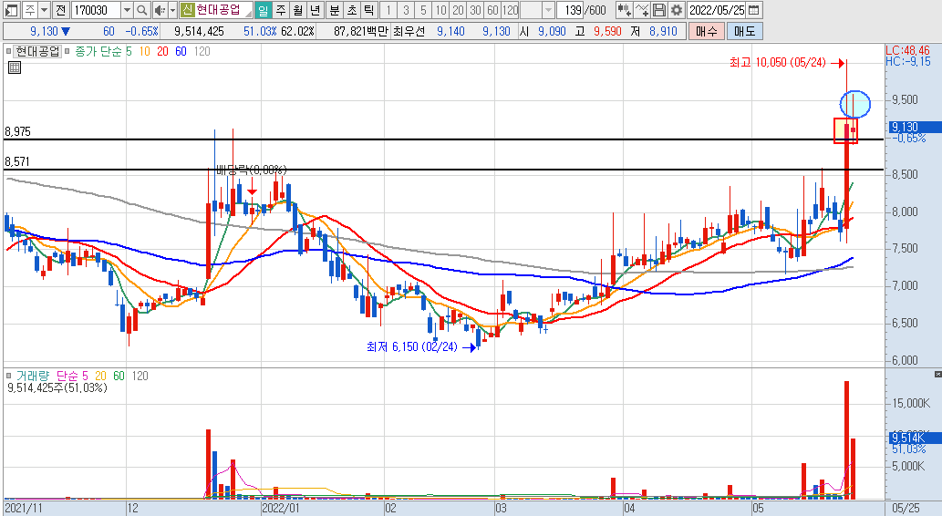Open the 주 type dropdown arrow

[x=45, y=10]
